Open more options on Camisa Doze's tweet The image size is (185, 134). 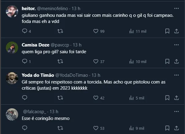click(176, 45)
